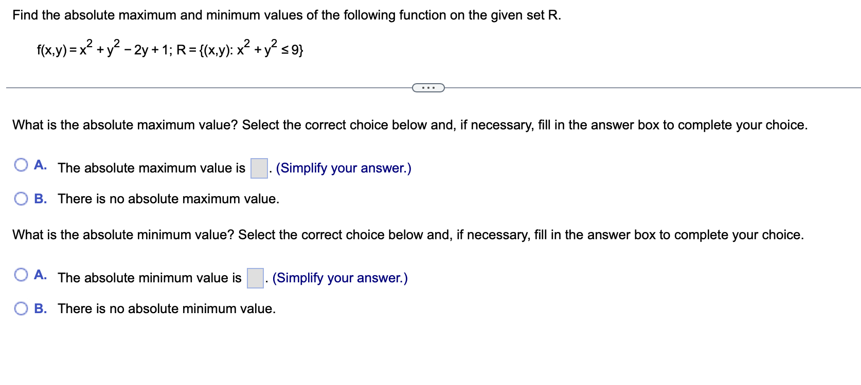Select choice B: no absolute maximum value
The image size is (861, 385).
[x=21, y=198]
